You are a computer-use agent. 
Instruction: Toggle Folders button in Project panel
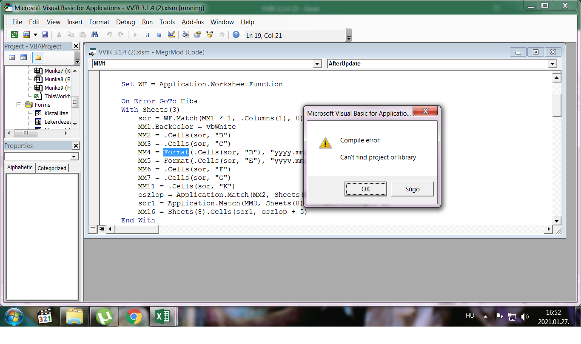(38, 57)
